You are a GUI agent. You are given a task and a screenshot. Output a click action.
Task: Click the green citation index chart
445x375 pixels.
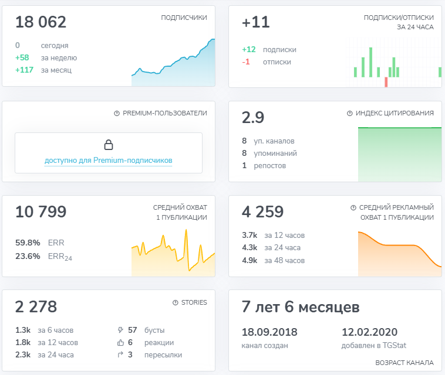(x=399, y=154)
